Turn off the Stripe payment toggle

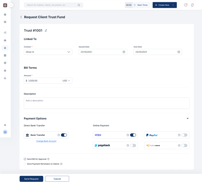click(x=133, y=135)
